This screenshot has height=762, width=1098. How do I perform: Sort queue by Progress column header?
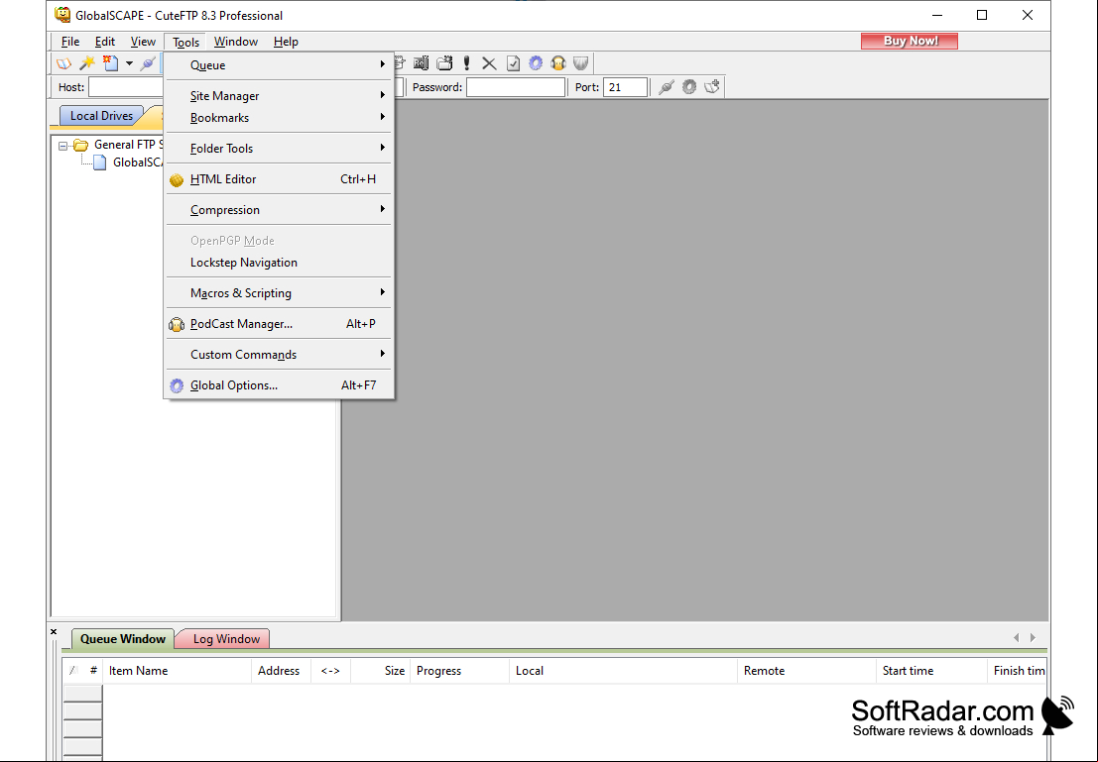coord(459,670)
